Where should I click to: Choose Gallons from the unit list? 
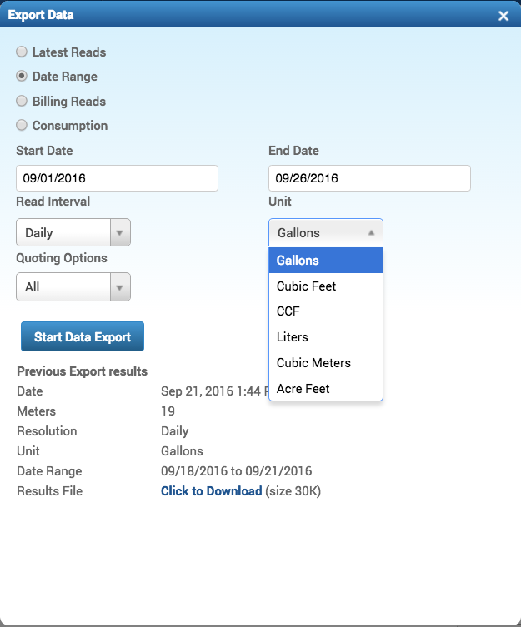click(325, 261)
